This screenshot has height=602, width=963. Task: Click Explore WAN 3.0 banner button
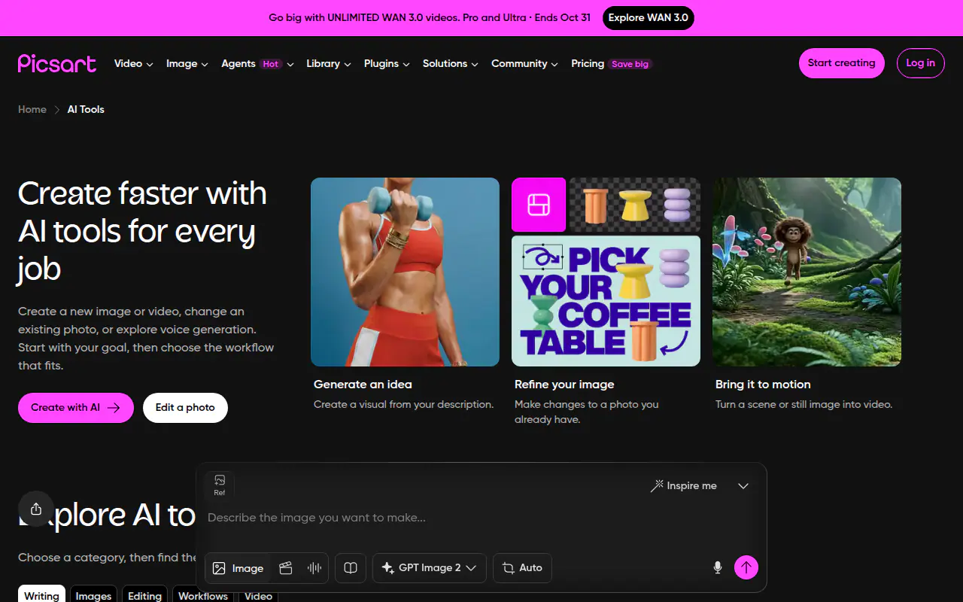[648, 18]
